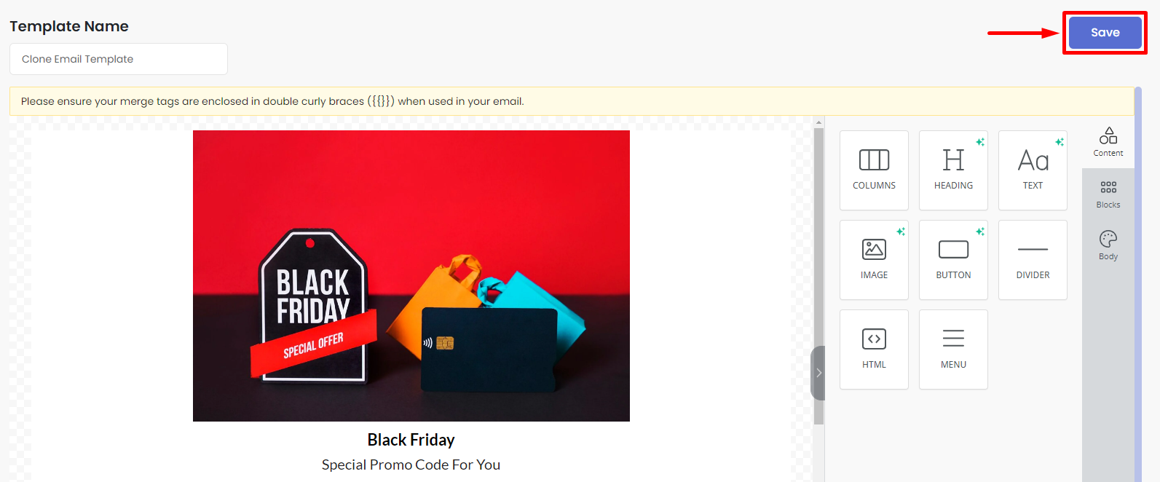
Task: Open the Content tab
Action: (x=1108, y=142)
